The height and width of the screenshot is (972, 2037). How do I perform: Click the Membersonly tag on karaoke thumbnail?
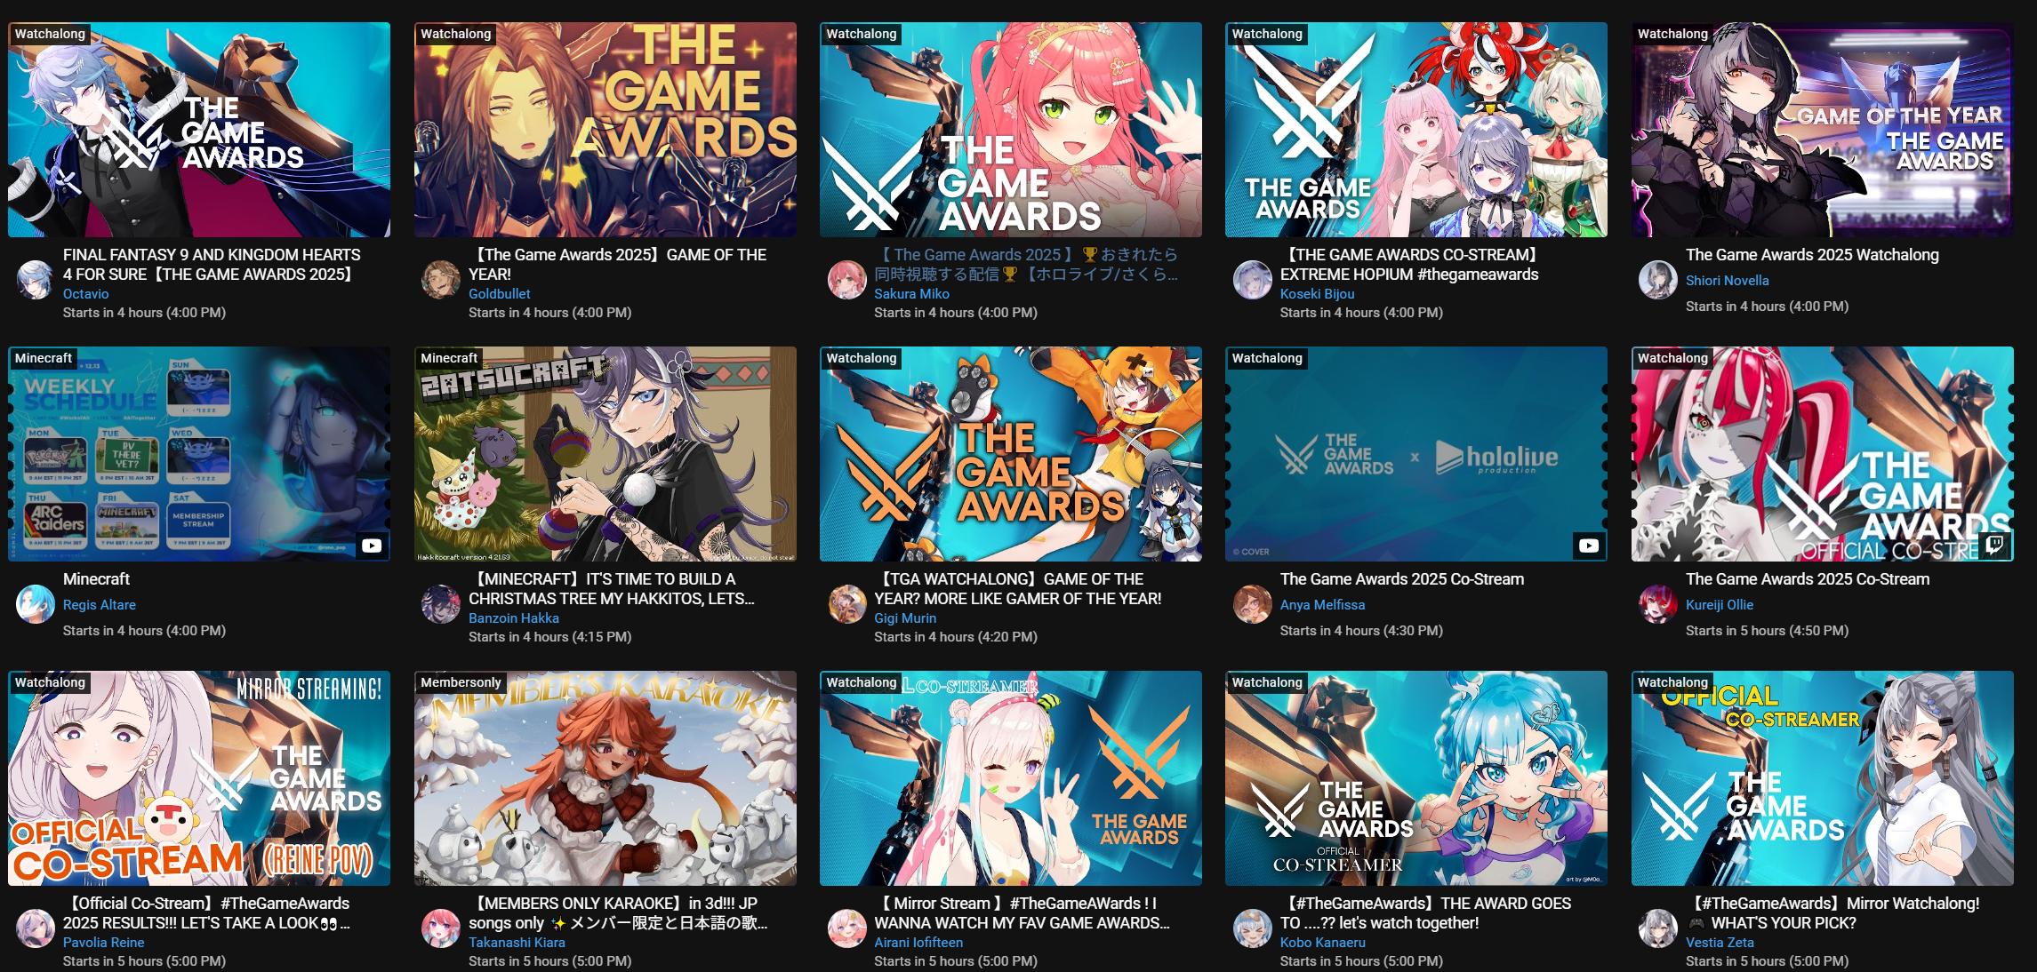click(x=461, y=682)
